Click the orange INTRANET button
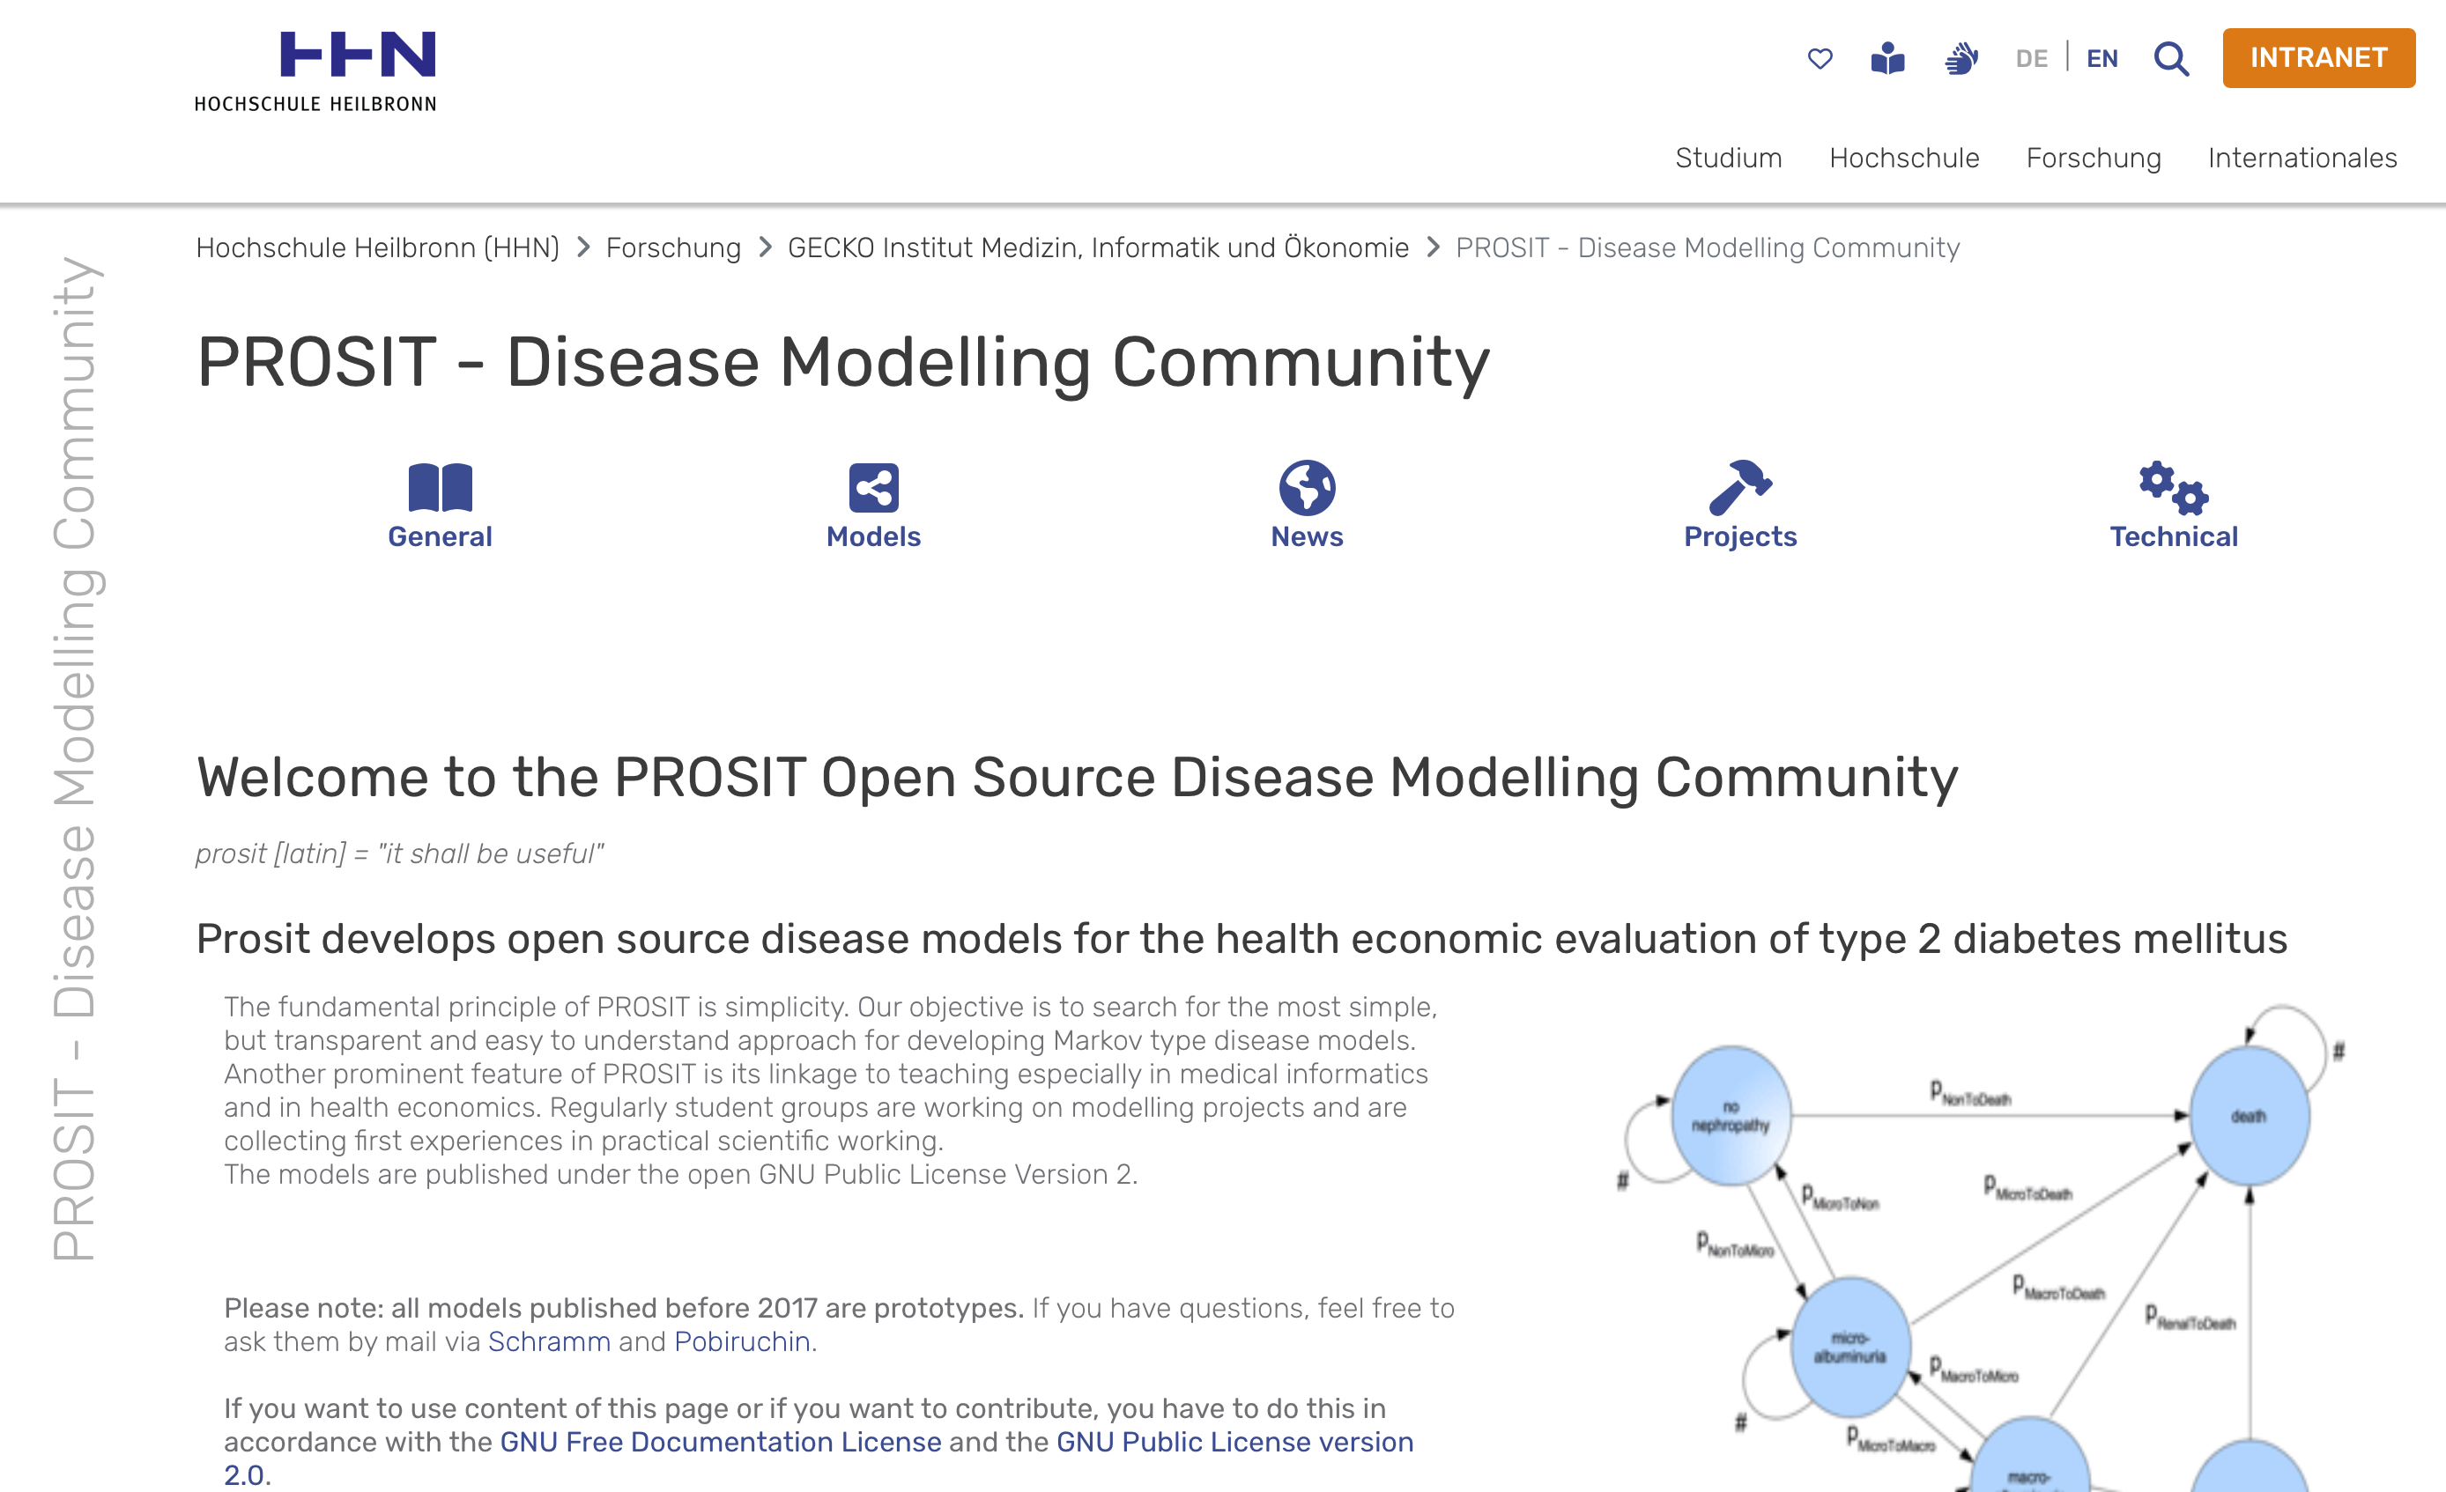 tap(2318, 57)
